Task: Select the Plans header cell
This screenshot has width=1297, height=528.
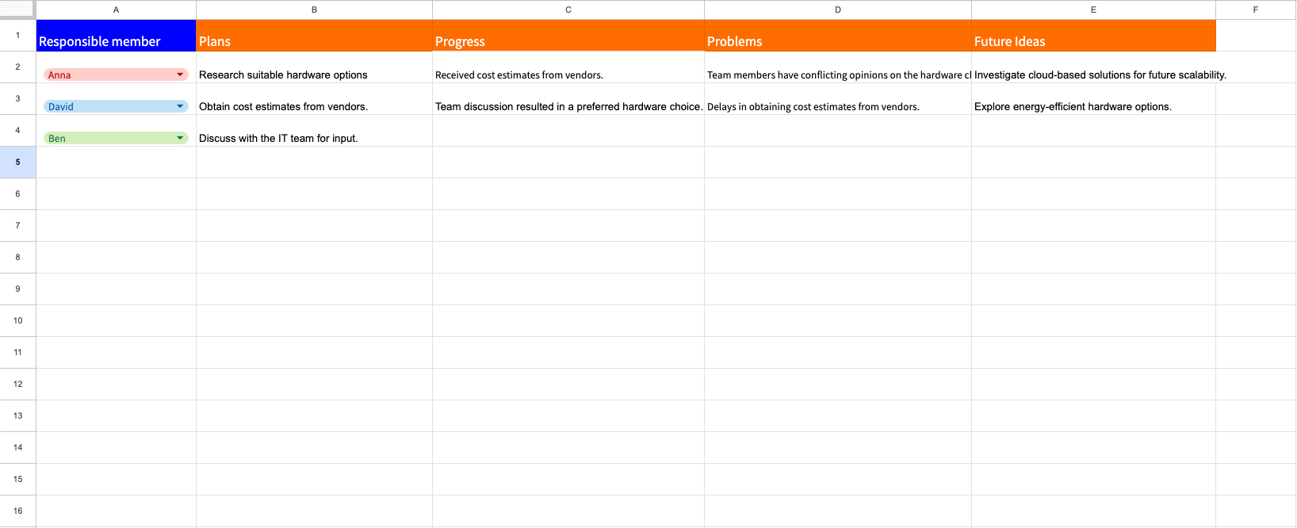Action: 314,36
